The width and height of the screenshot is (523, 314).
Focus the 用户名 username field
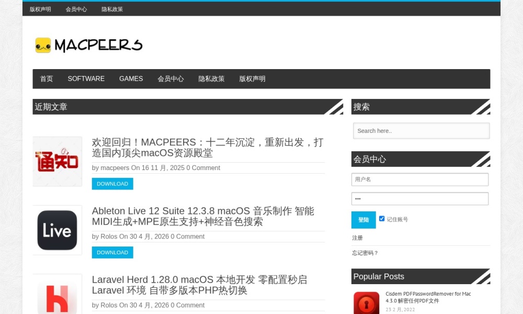[420, 180]
